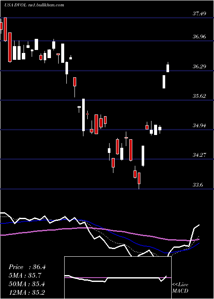The width and height of the screenshot is (214, 299).
Task: Click the '5MA : 35.7' readout
Action: 25,276
